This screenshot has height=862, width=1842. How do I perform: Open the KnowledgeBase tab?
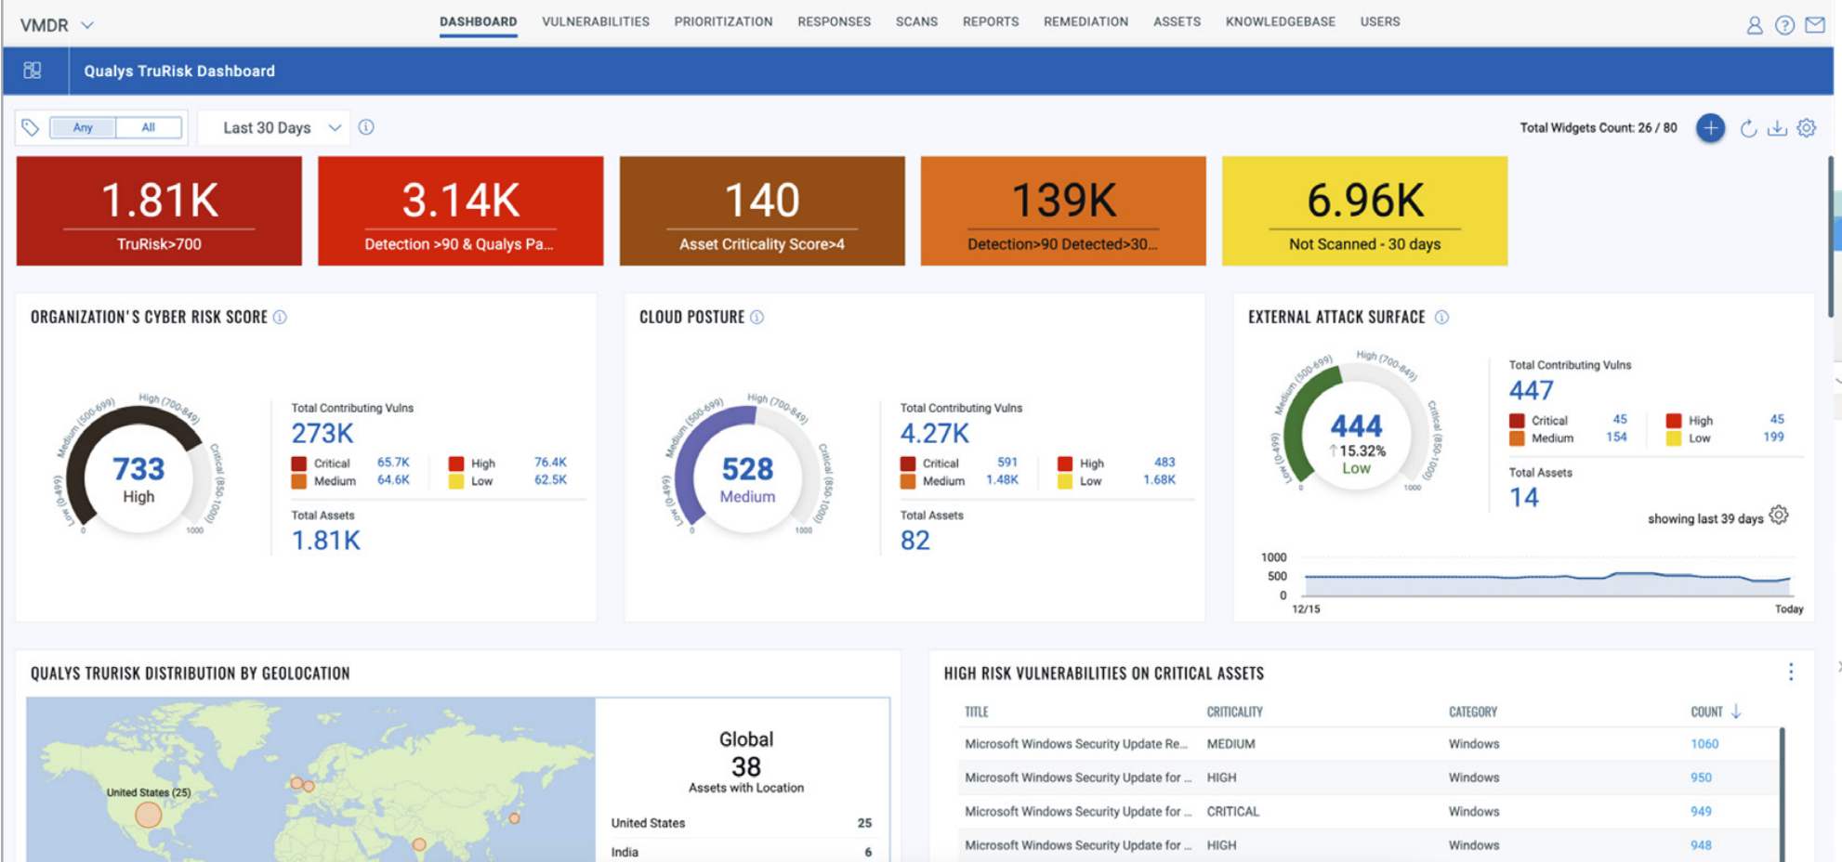click(x=1280, y=21)
